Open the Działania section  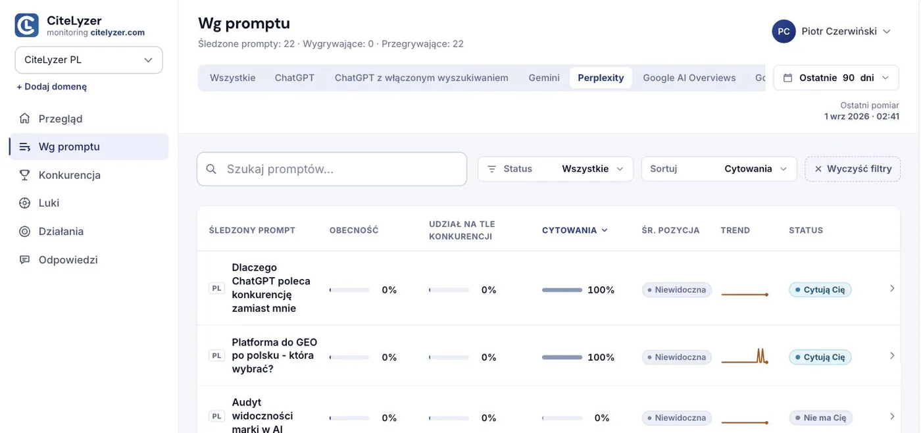tap(89, 231)
